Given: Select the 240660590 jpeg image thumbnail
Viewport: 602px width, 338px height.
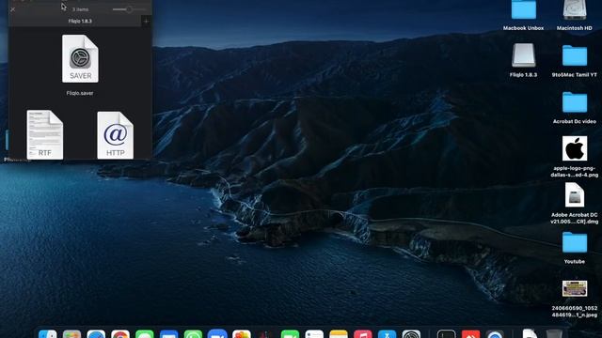Looking at the screenshot, I should pyautogui.click(x=575, y=288).
